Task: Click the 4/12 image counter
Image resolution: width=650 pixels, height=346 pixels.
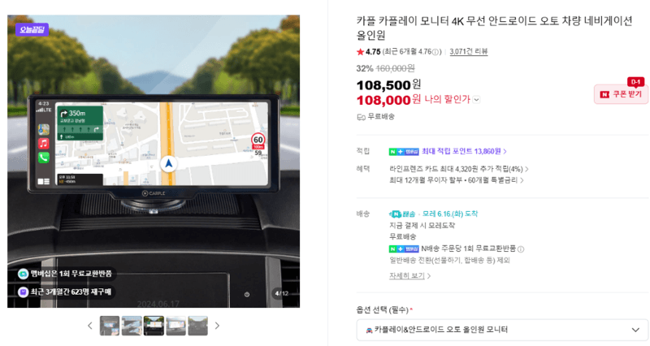Action: pos(281,293)
